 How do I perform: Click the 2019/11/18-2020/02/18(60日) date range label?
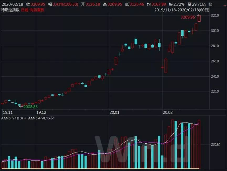click(182, 10)
